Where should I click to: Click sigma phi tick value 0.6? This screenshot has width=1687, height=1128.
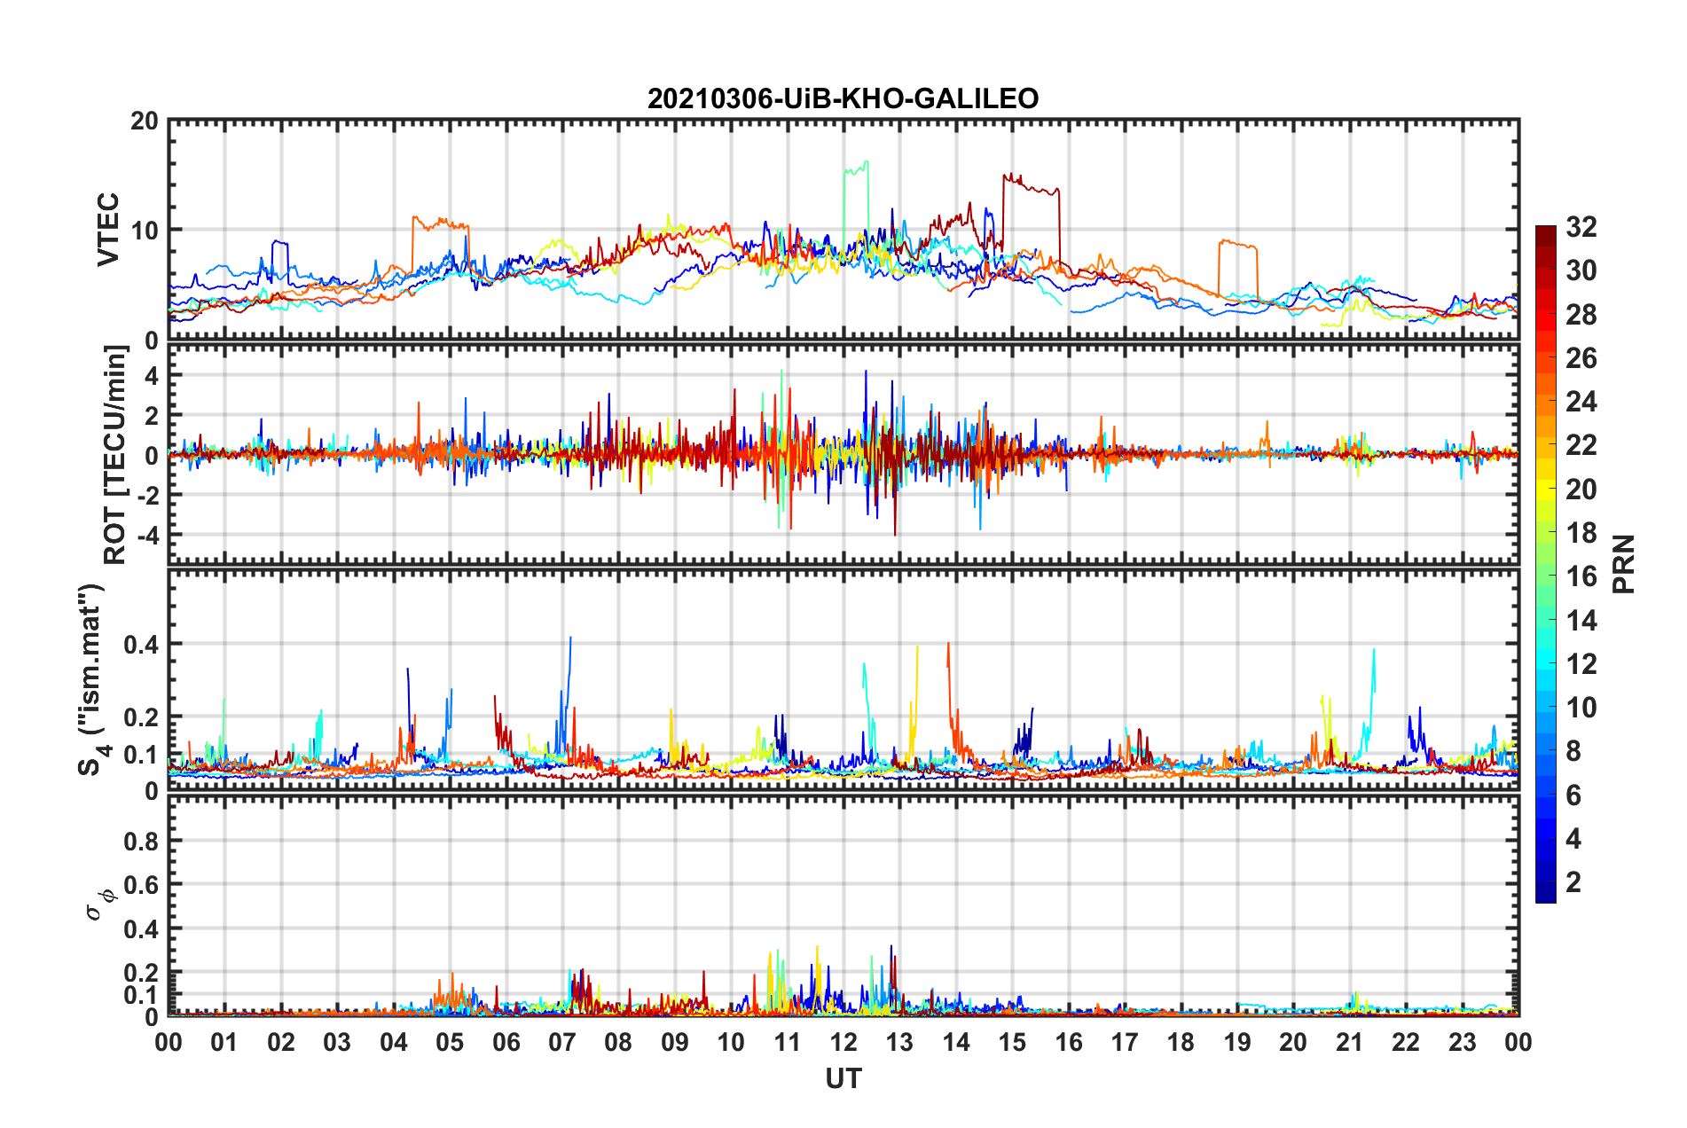(x=142, y=885)
